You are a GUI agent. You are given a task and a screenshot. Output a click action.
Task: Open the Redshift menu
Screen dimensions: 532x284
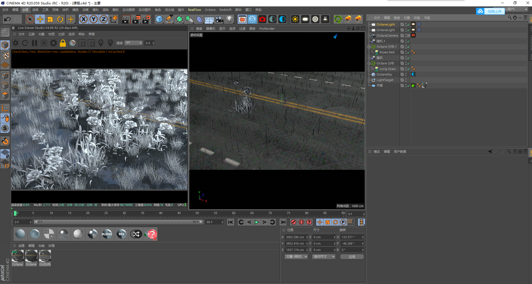tap(225, 10)
